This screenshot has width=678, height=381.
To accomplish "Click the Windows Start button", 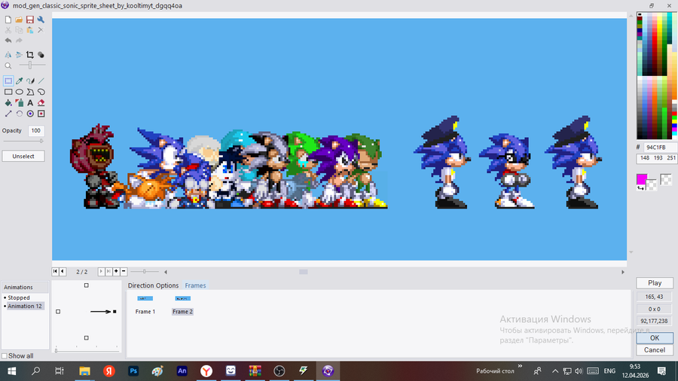I will point(11,370).
